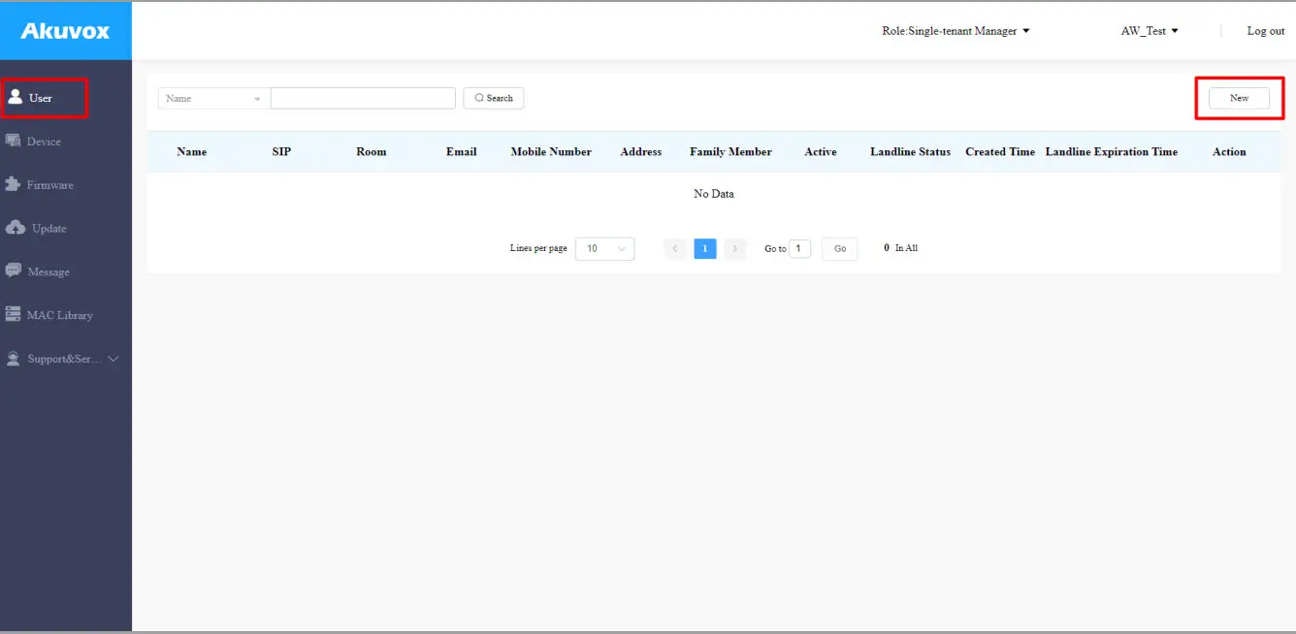Open the Device panel from sidebar
This screenshot has height=634, width=1296.
(x=44, y=141)
